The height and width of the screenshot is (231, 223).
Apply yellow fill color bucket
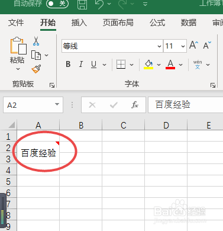[148, 65]
